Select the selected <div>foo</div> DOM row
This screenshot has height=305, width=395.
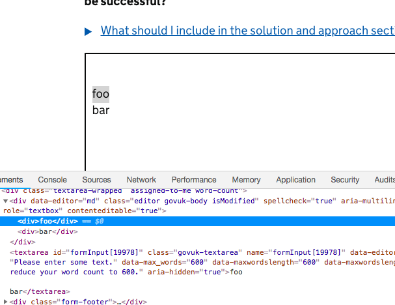(x=198, y=221)
